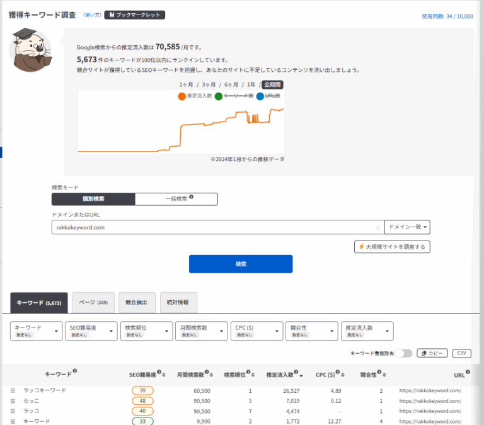Switch to the 統計情報 tab
The image size is (484, 425).
click(178, 303)
